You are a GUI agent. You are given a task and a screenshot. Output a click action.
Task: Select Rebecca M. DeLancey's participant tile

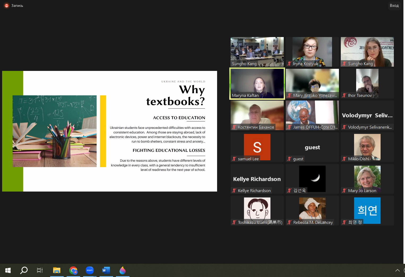312,210
